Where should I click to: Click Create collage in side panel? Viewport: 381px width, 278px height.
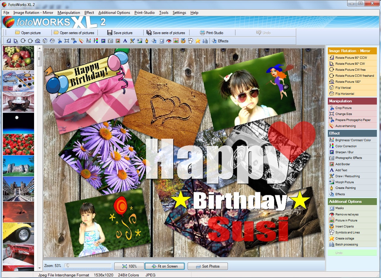(352, 238)
